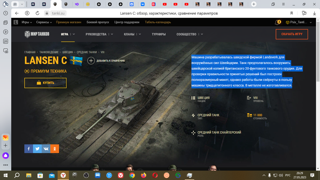
Task: Share page on Facebook
Action: (29, 149)
